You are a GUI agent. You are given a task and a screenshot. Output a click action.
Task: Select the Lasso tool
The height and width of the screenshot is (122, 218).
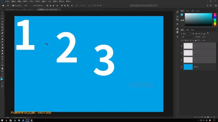(x=2, y=18)
